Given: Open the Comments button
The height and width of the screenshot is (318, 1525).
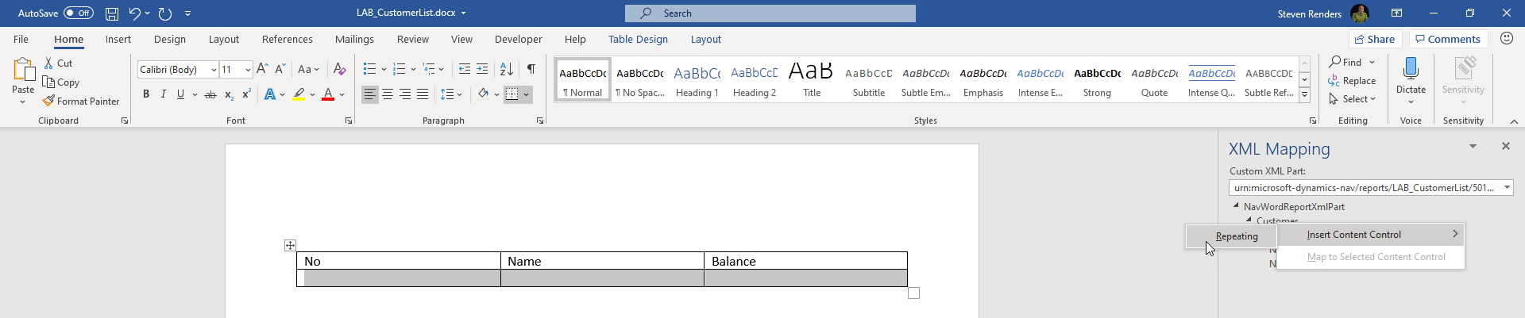Looking at the screenshot, I should (x=1447, y=40).
